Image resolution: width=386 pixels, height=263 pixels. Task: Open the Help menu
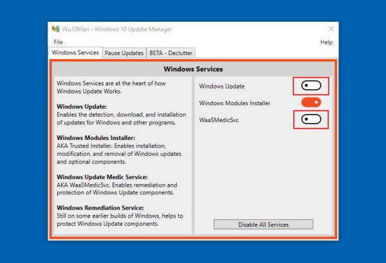click(326, 42)
